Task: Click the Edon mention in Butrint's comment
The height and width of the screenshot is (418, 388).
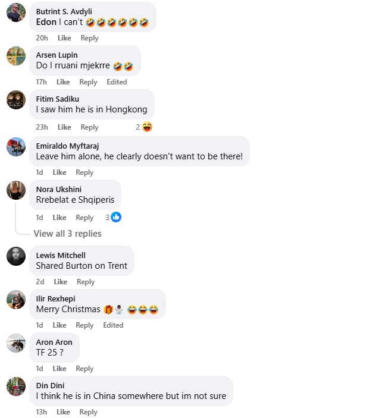Action: point(46,22)
